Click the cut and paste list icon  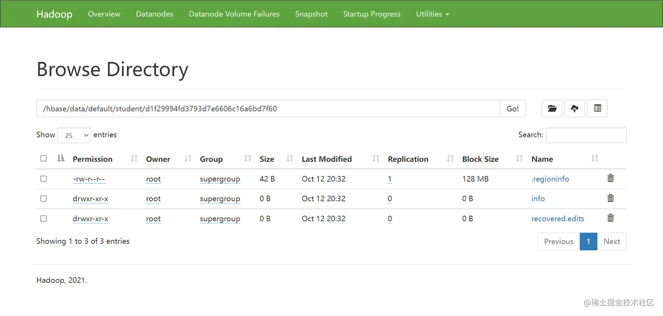pos(597,108)
